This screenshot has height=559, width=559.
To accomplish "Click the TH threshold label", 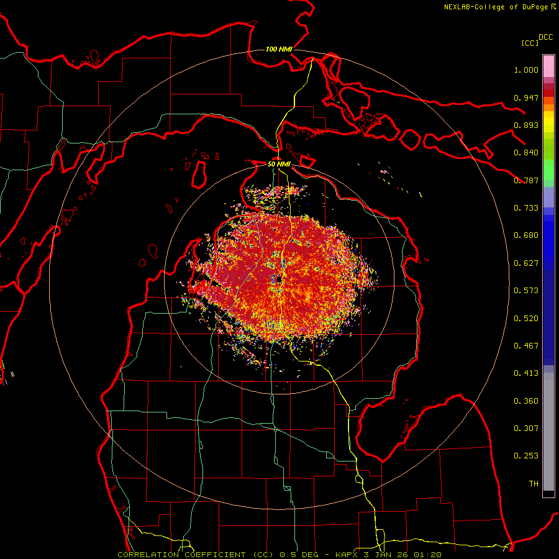I will (534, 484).
